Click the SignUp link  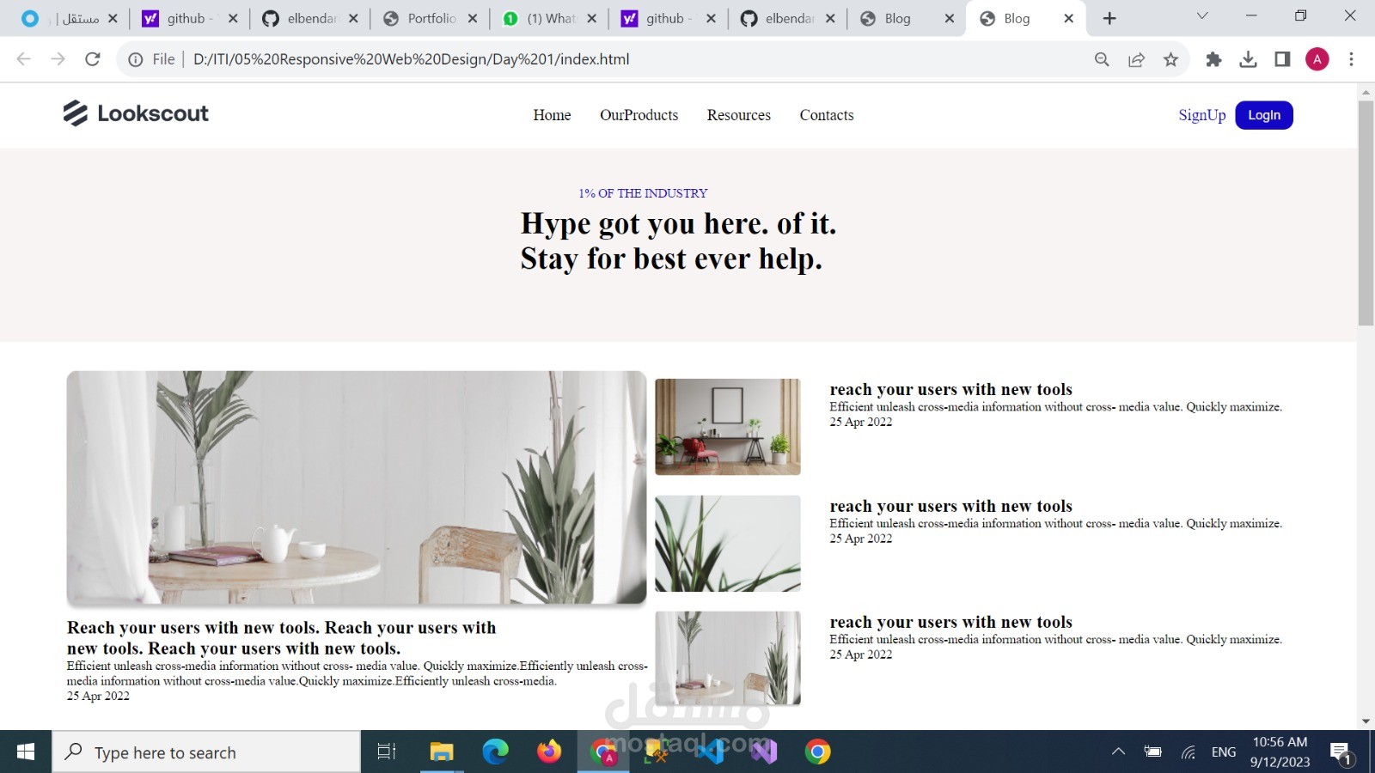[1201, 115]
